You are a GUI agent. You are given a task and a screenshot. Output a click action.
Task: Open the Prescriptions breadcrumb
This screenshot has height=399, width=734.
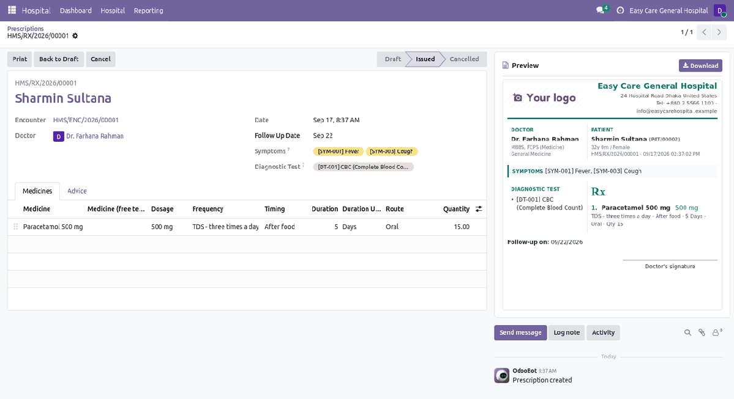click(x=25, y=29)
